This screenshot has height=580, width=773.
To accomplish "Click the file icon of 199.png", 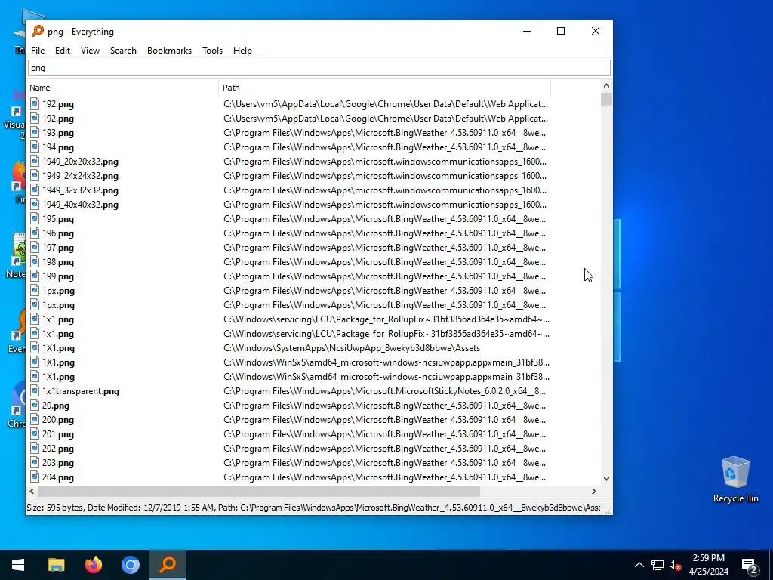I will 35,276.
